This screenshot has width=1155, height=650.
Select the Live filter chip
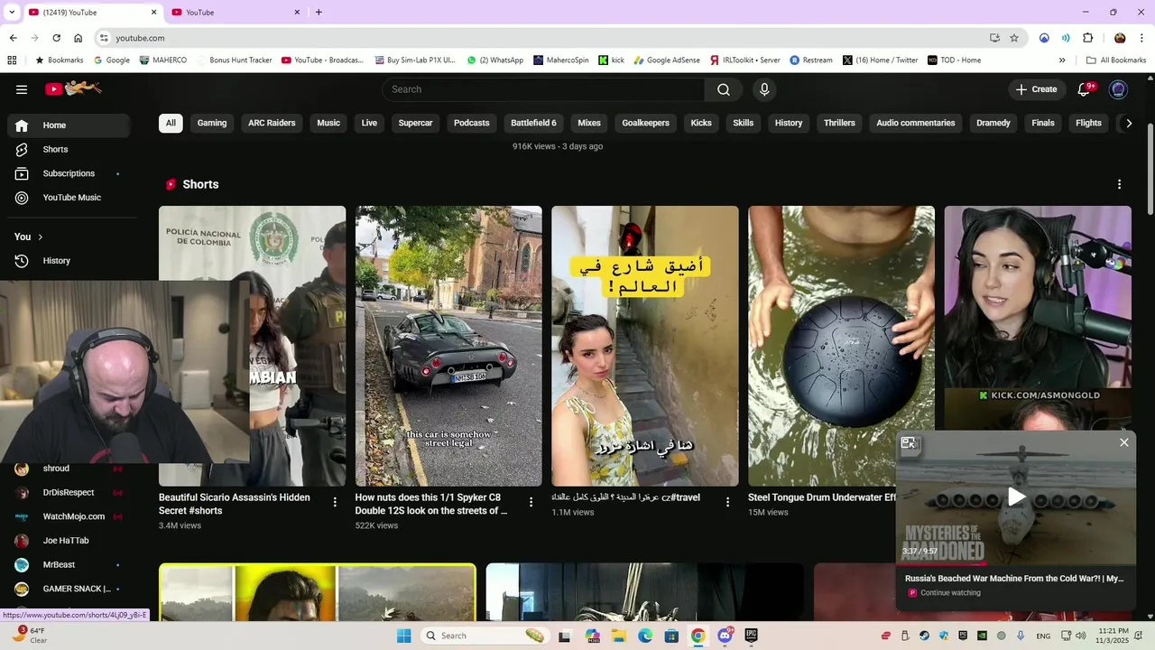(x=369, y=123)
